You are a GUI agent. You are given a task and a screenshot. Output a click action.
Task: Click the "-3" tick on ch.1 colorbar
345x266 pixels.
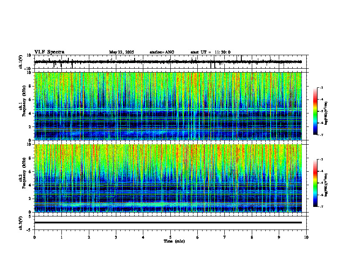(x=321, y=88)
